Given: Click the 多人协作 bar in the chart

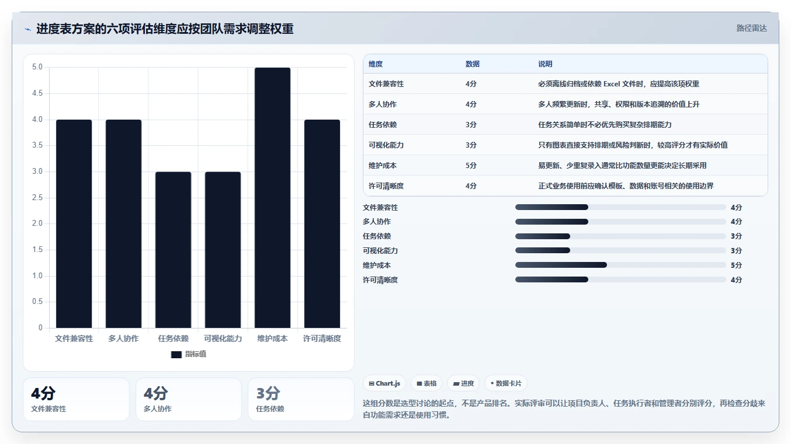Looking at the screenshot, I should tap(124, 223).
